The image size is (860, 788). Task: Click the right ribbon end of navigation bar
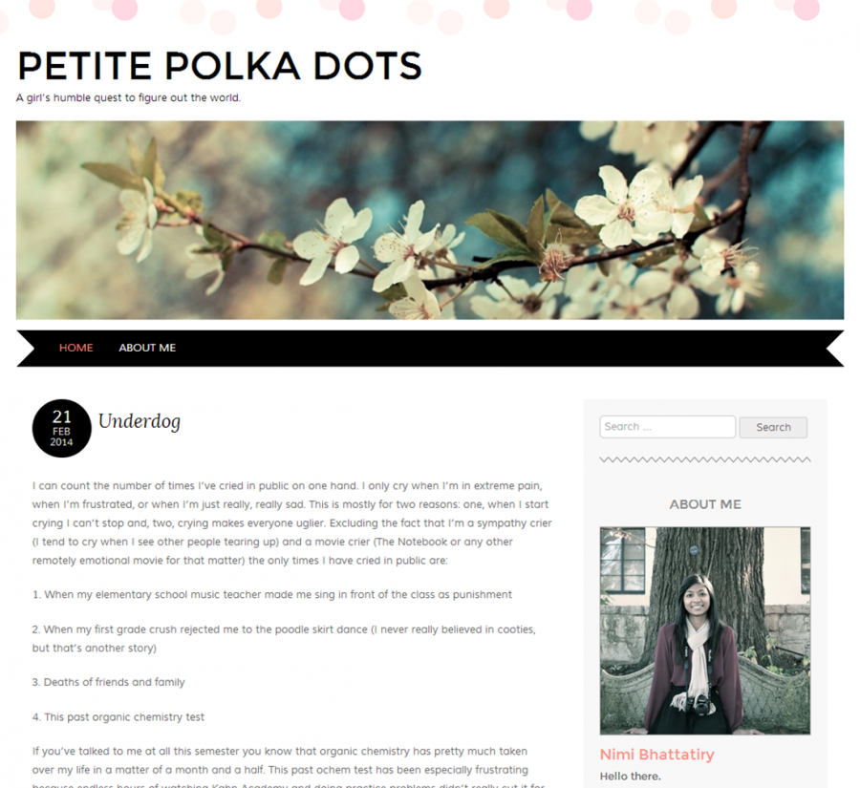tap(833, 349)
